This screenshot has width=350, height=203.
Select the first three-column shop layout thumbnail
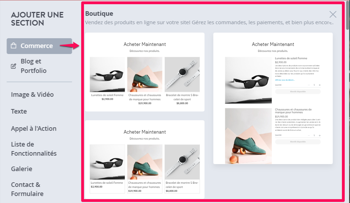(x=145, y=72)
